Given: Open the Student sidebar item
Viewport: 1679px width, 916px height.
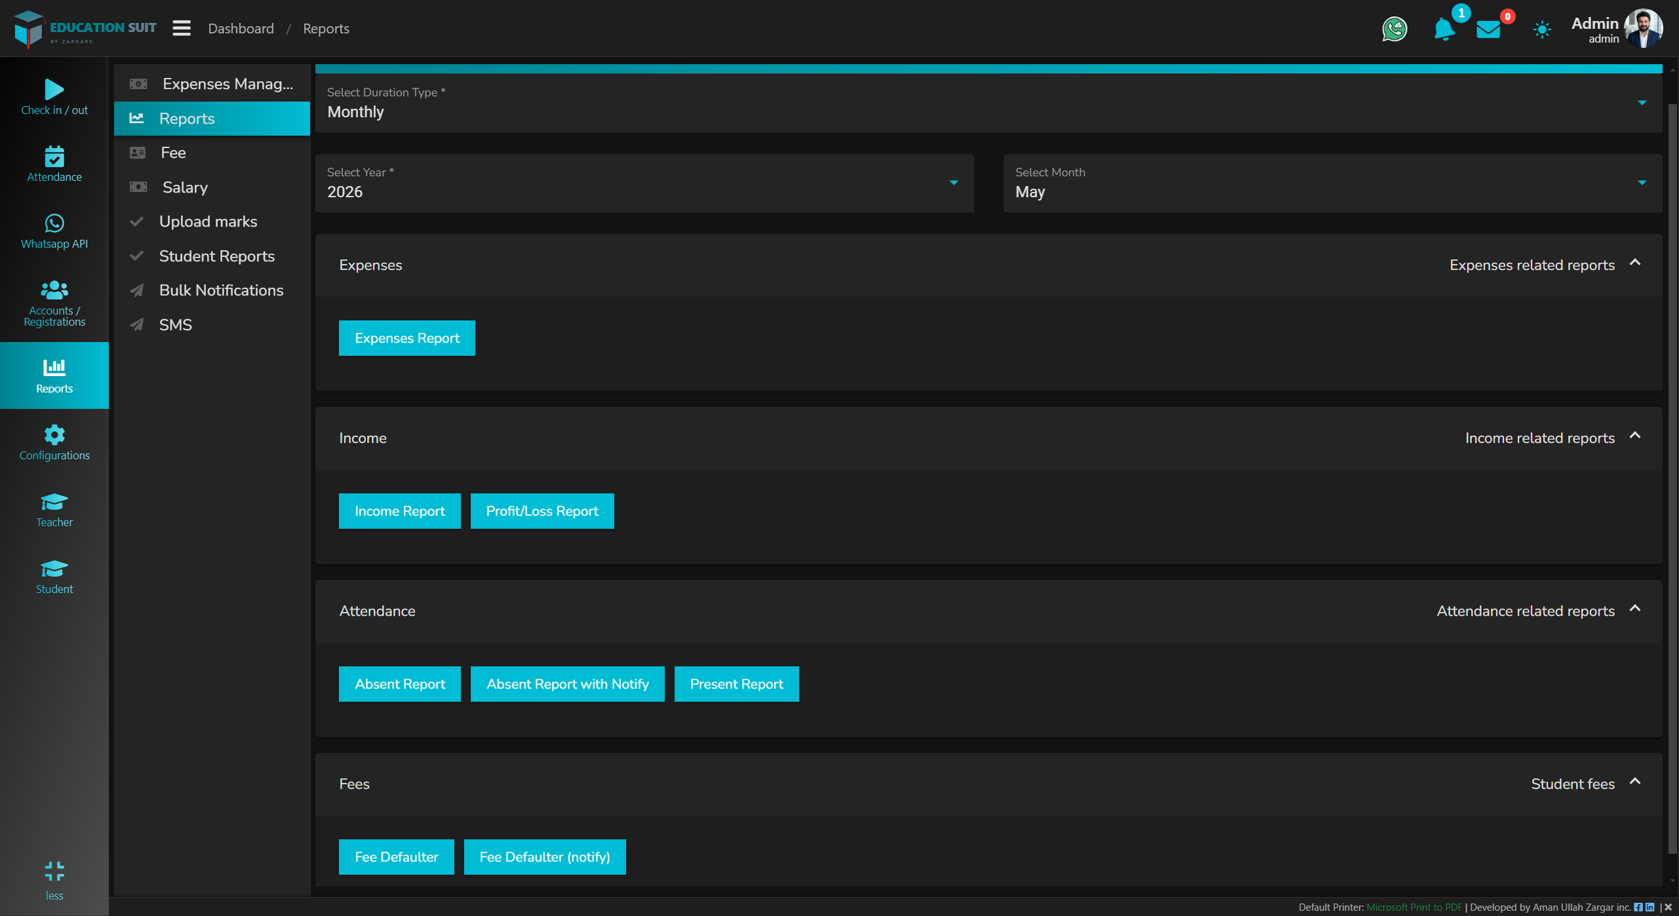Looking at the screenshot, I should point(54,577).
